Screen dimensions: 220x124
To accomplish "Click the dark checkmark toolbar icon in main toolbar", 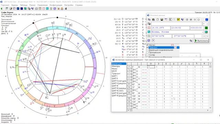I will point(33,9).
